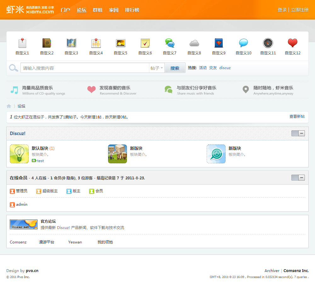Screen dimensions: 315x289
Task: Visit the Comsenz friend link
Action: click(18, 242)
